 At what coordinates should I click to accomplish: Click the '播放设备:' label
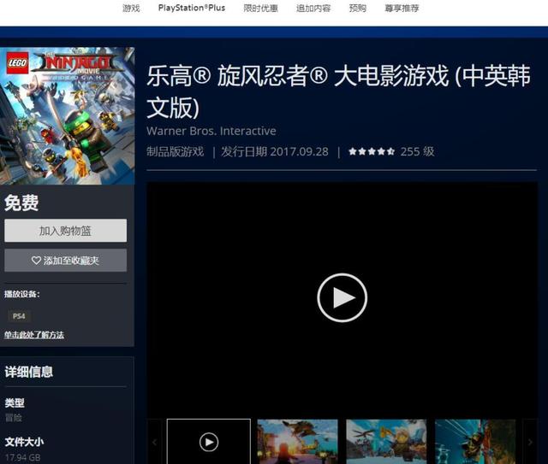tap(22, 294)
